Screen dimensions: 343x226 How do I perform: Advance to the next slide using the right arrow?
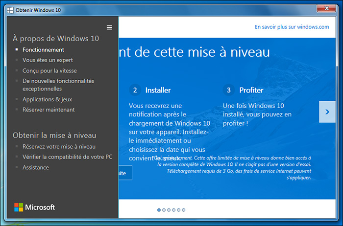(327, 112)
